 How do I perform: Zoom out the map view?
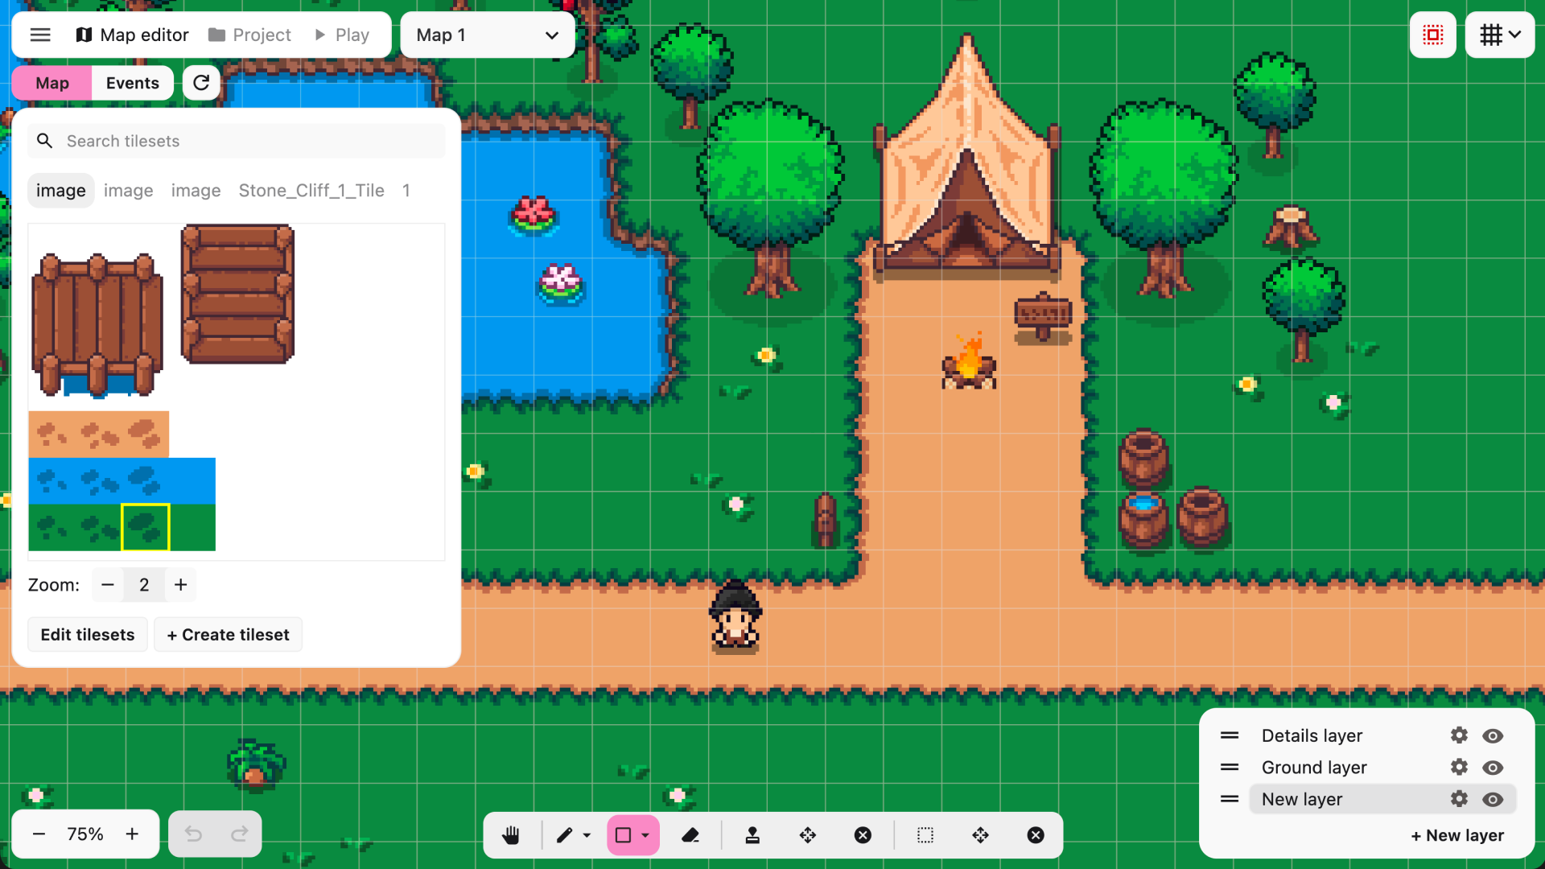point(39,834)
